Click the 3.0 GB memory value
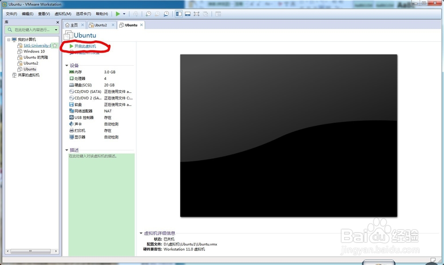The height and width of the screenshot is (265, 444). click(110, 72)
